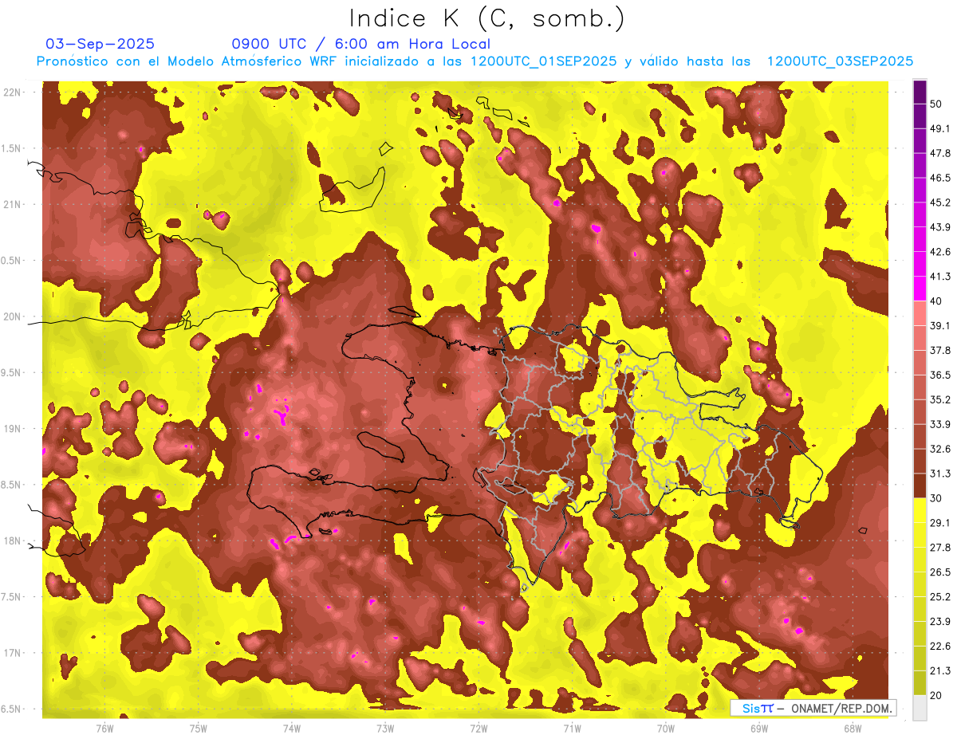957x739 pixels.
Task: Click the dark brown swatch between 30 and 31.3
Action: pyautogui.click(x=920, y=485)
